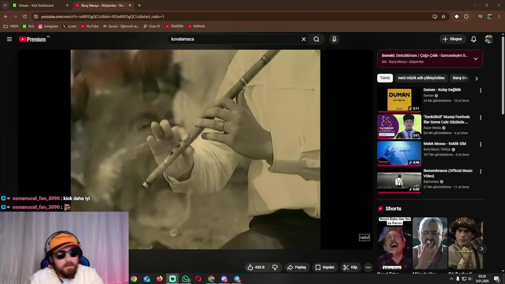Open the YAYIN bookmarks folder

pos(11,26)
